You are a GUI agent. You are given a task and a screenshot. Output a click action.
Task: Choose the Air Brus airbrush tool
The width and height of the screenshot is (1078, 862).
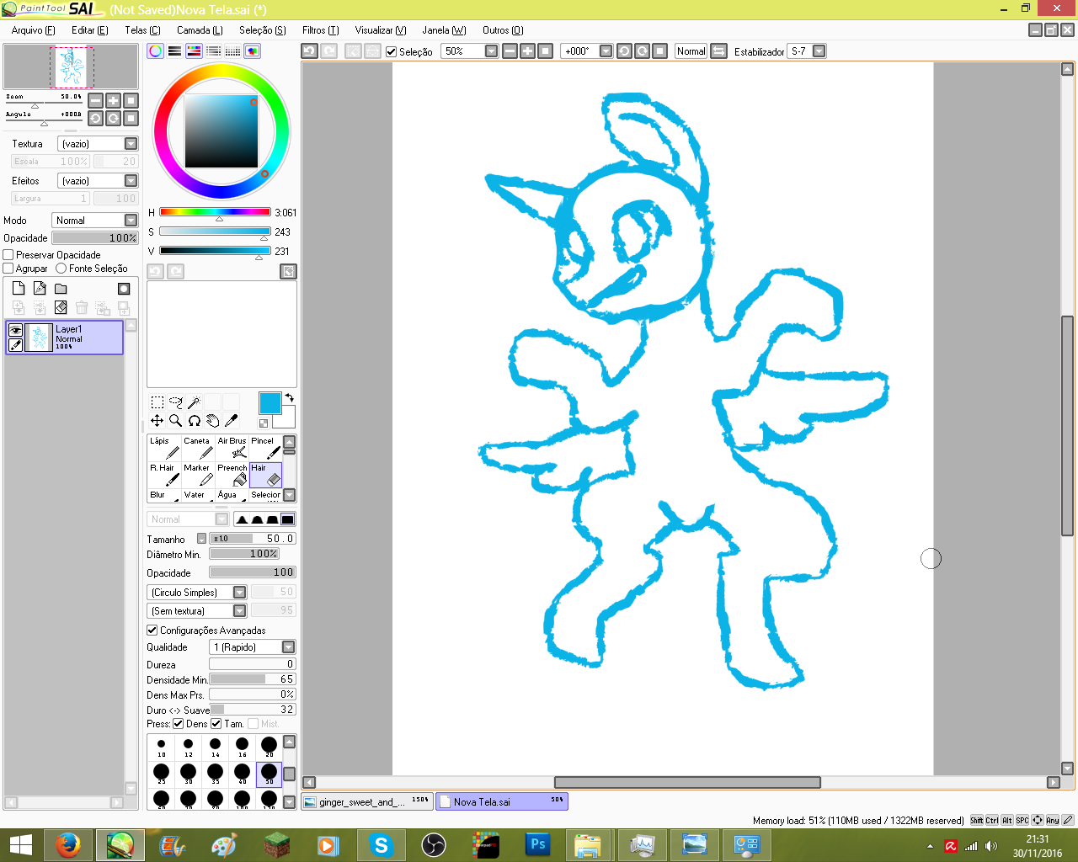click(232, 448)
